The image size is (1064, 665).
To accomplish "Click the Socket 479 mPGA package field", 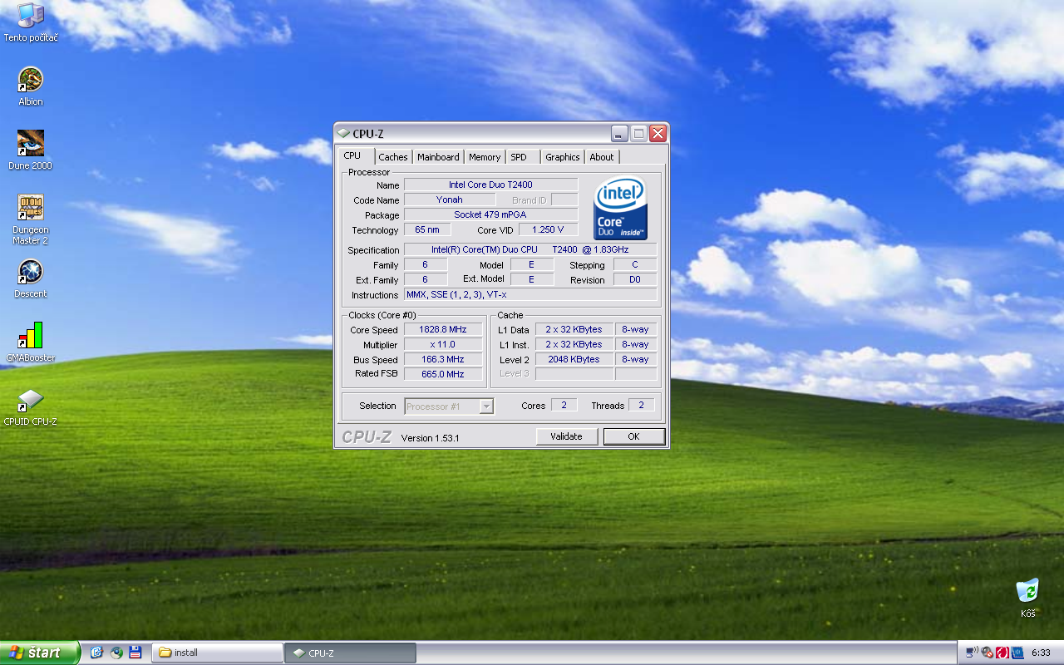I will [x=490, y=214].
